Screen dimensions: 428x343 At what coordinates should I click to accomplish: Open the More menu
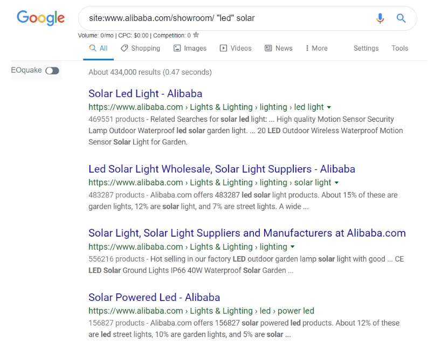[x=316, y=49]
